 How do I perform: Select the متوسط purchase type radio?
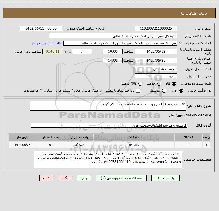tap(164, 91)
